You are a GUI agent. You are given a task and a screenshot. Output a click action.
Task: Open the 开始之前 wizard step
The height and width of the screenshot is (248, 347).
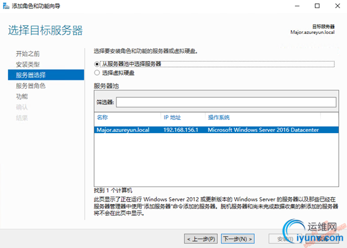[28, 54]
